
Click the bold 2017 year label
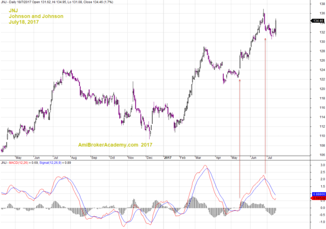pos(168,158)
